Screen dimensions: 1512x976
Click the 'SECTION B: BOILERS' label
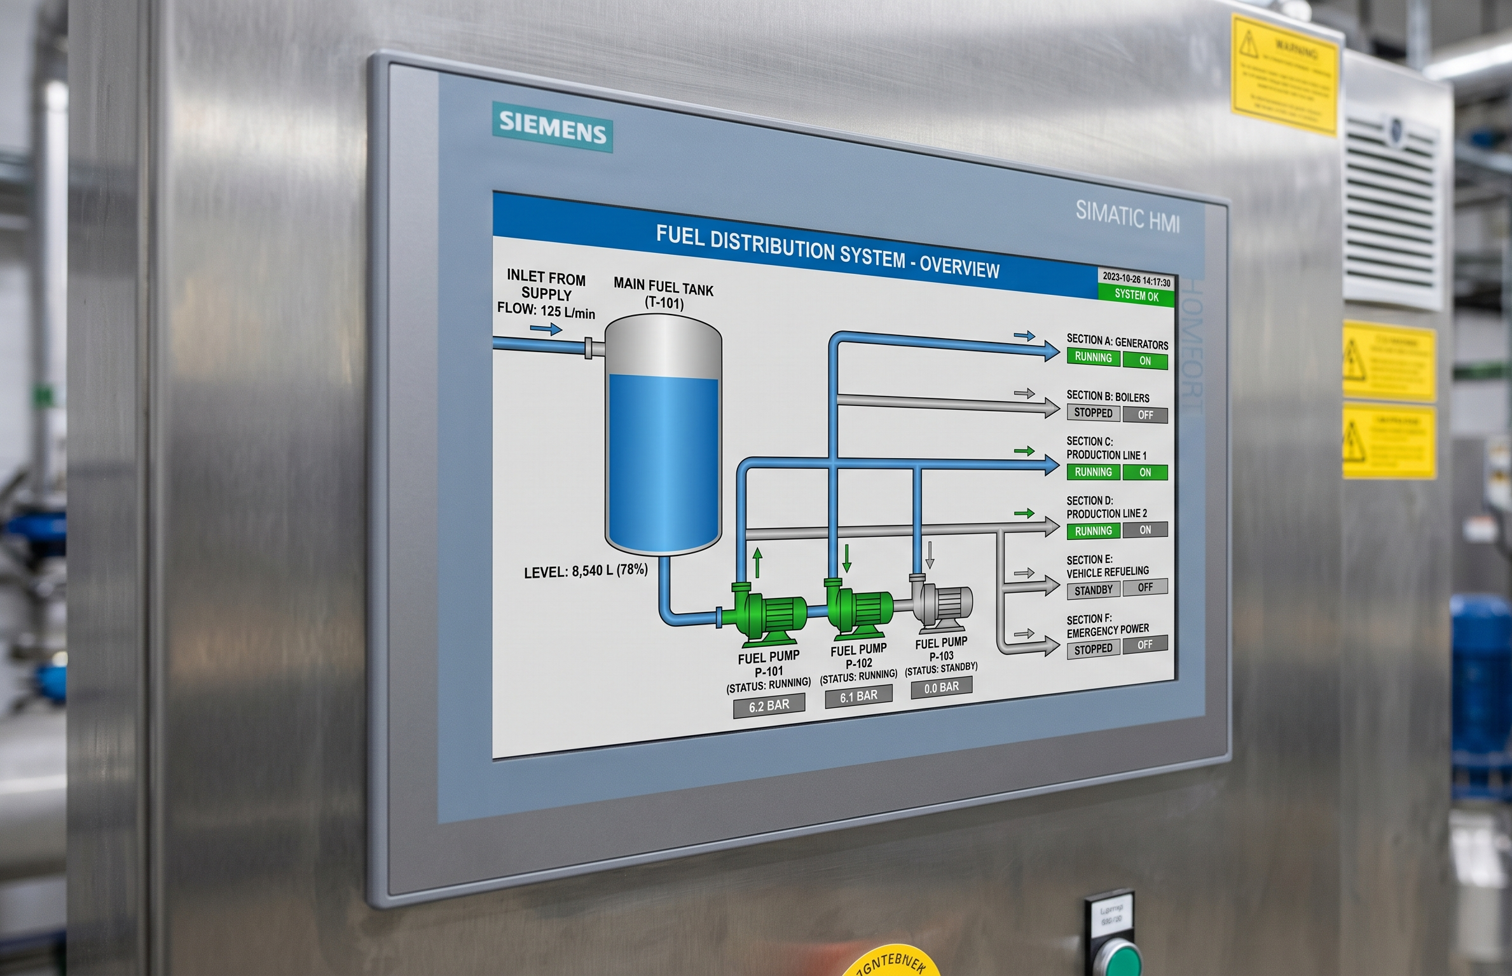1108,396
